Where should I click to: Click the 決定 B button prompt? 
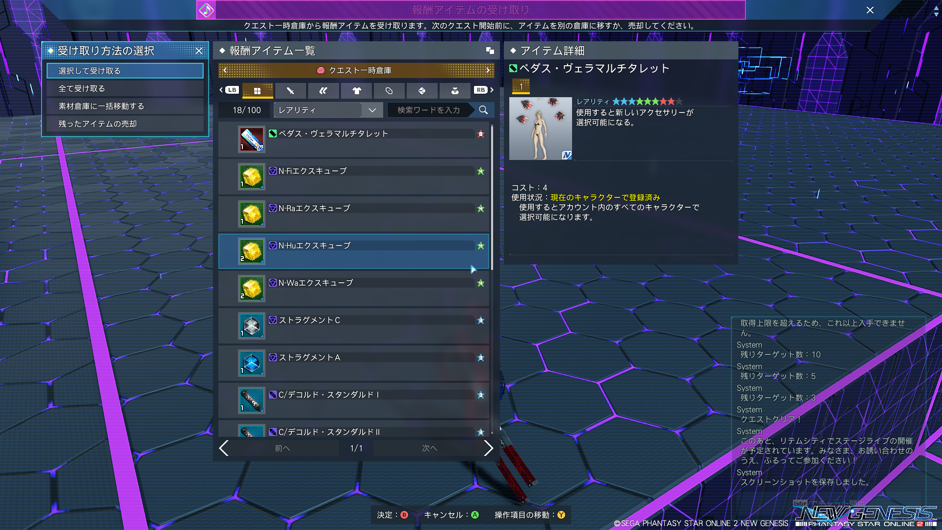tap(392, 515)
